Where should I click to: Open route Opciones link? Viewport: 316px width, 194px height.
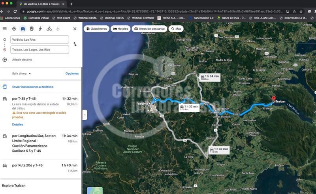point(72,73)
